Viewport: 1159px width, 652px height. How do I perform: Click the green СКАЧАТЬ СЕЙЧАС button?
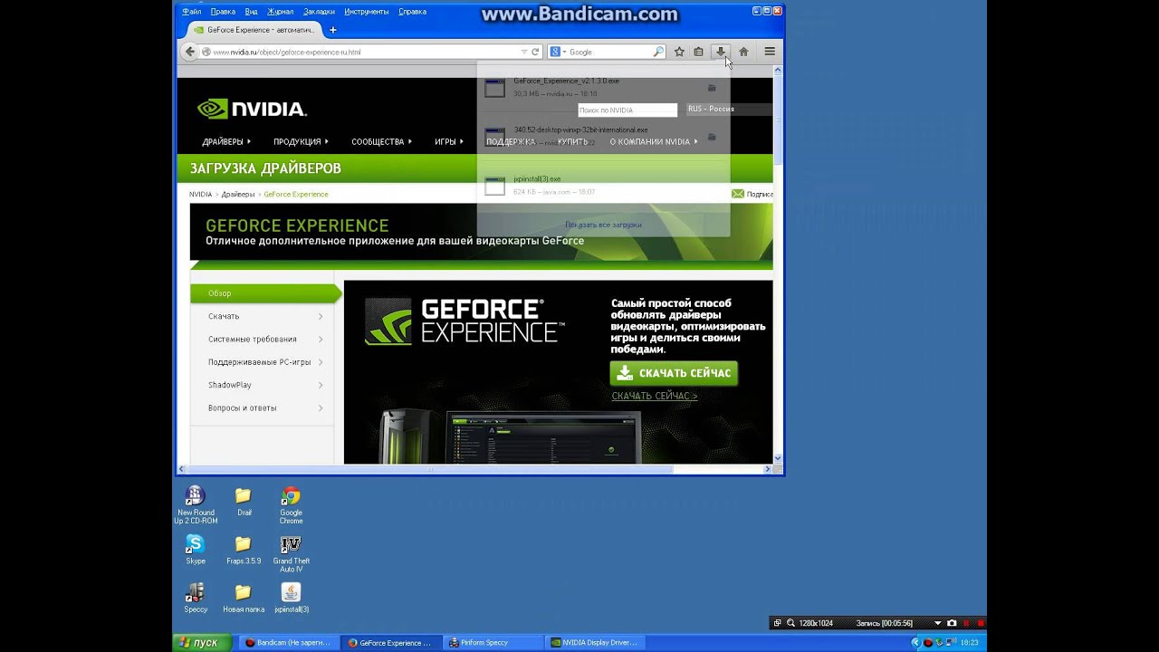coord(674,373)
